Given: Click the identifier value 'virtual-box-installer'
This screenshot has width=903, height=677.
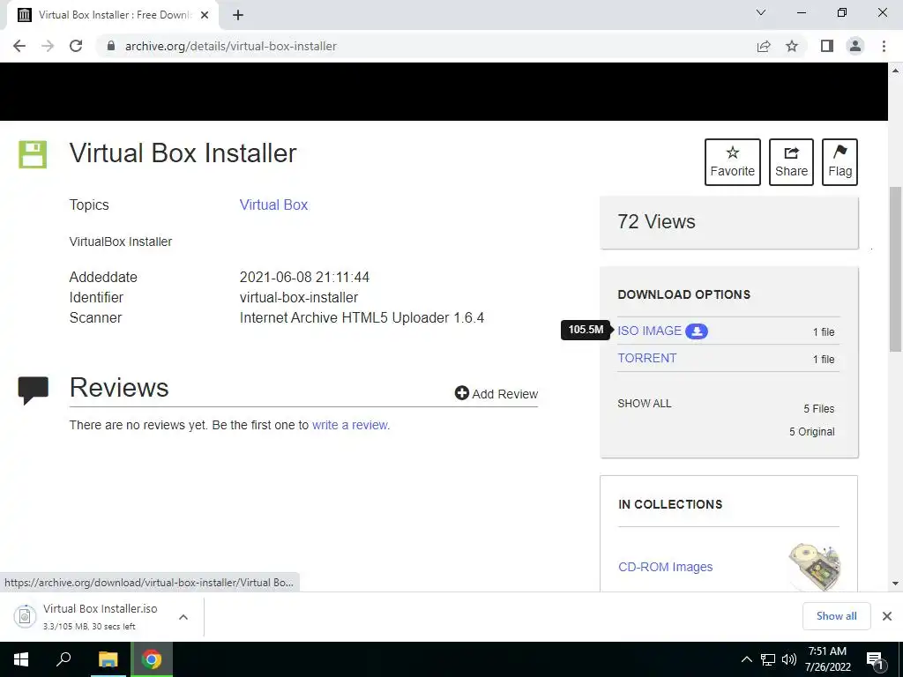Looking at the screenshot, I should coord(298,298).
